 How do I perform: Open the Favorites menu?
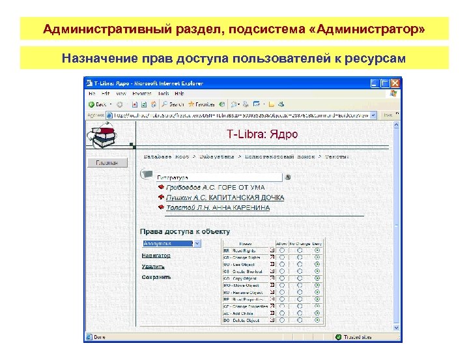pos(142,93)
